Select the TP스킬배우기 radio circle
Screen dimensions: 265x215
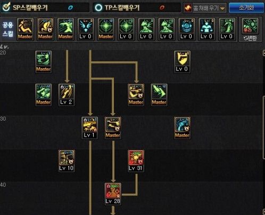tap(98, 7)
